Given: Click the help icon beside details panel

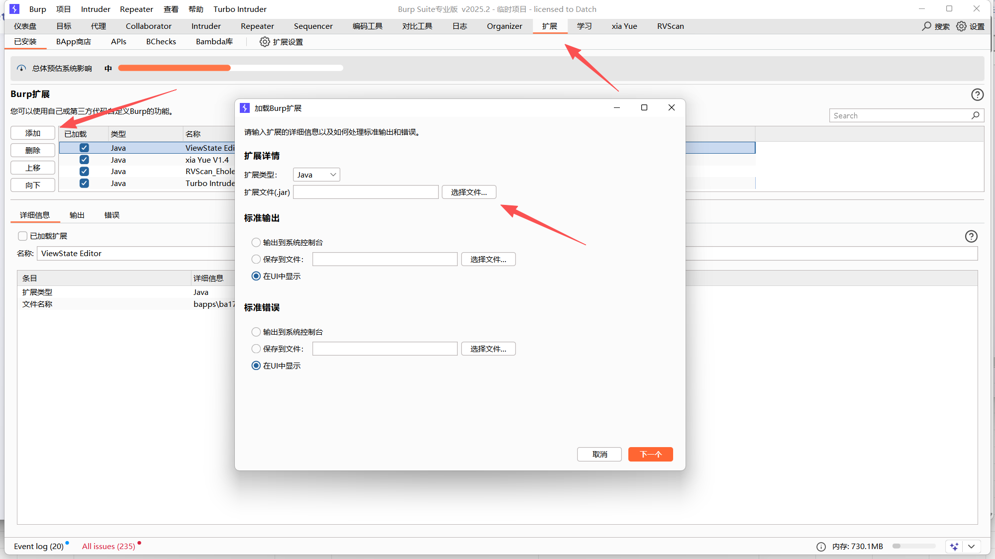Looking at the screenshot, I should coord(971,236).
